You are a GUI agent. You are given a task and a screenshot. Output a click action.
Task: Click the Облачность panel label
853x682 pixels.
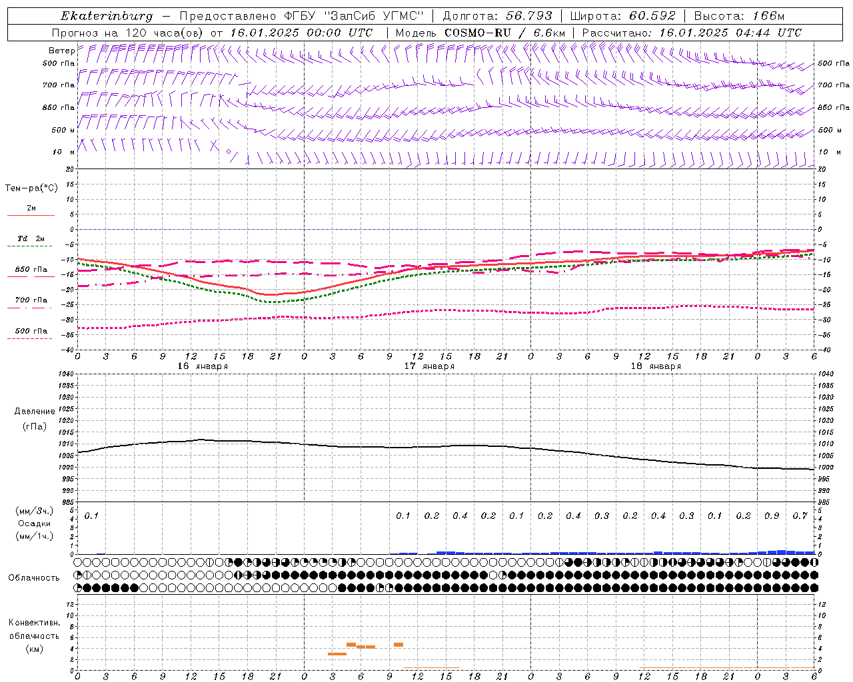(34, 578)
